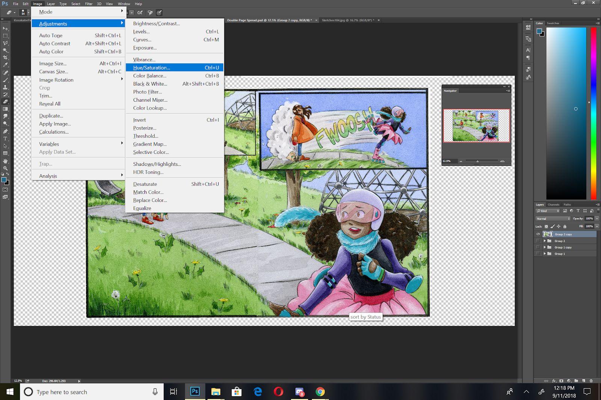Select the Pen tool
Screen dimensions: 601x400
5,131
